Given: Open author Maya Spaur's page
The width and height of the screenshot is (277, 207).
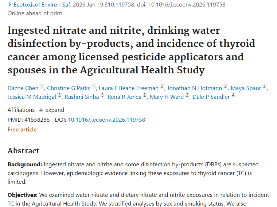Looking at the screenshot, I should point(246,88).
